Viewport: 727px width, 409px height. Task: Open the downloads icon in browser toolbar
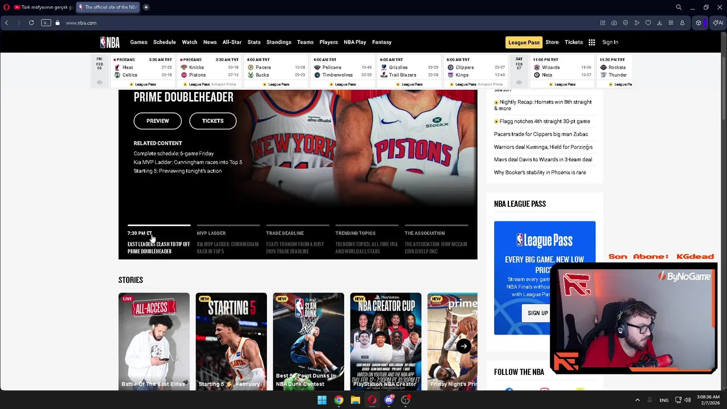click(x=659, y=23)
